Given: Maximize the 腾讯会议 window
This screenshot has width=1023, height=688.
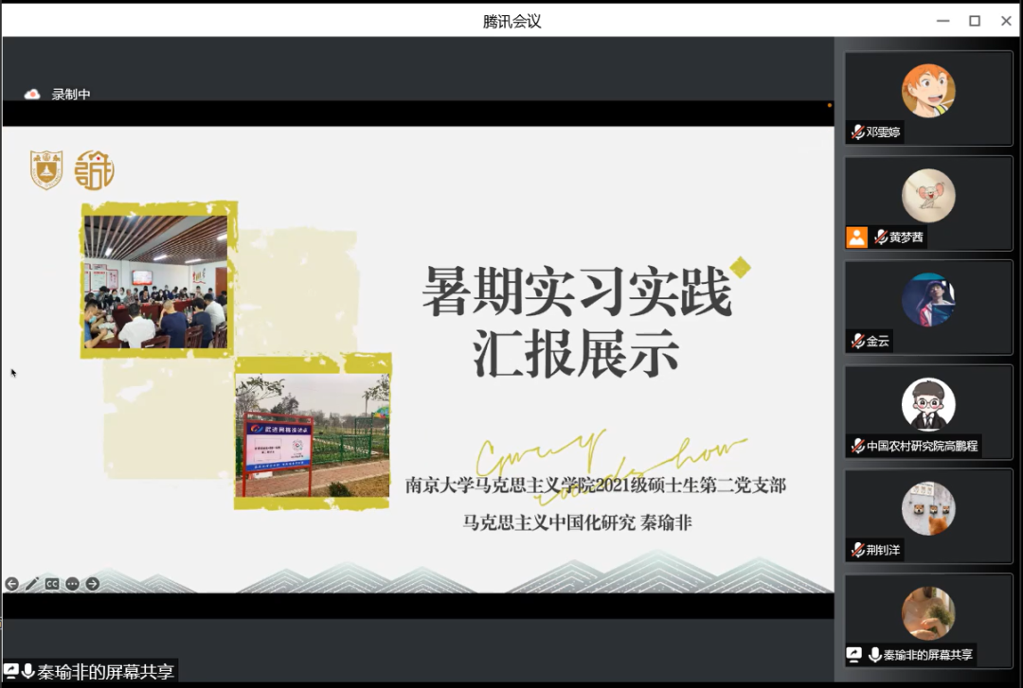Looking at the screenshot, I should click(974, 21).
